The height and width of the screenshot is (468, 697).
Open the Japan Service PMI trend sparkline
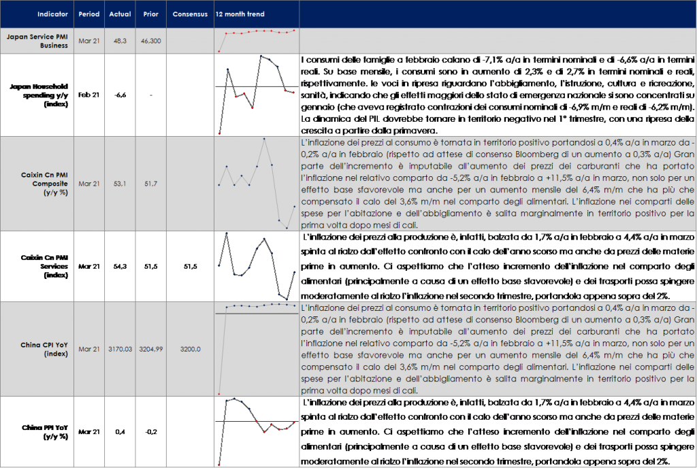point(256,40)
